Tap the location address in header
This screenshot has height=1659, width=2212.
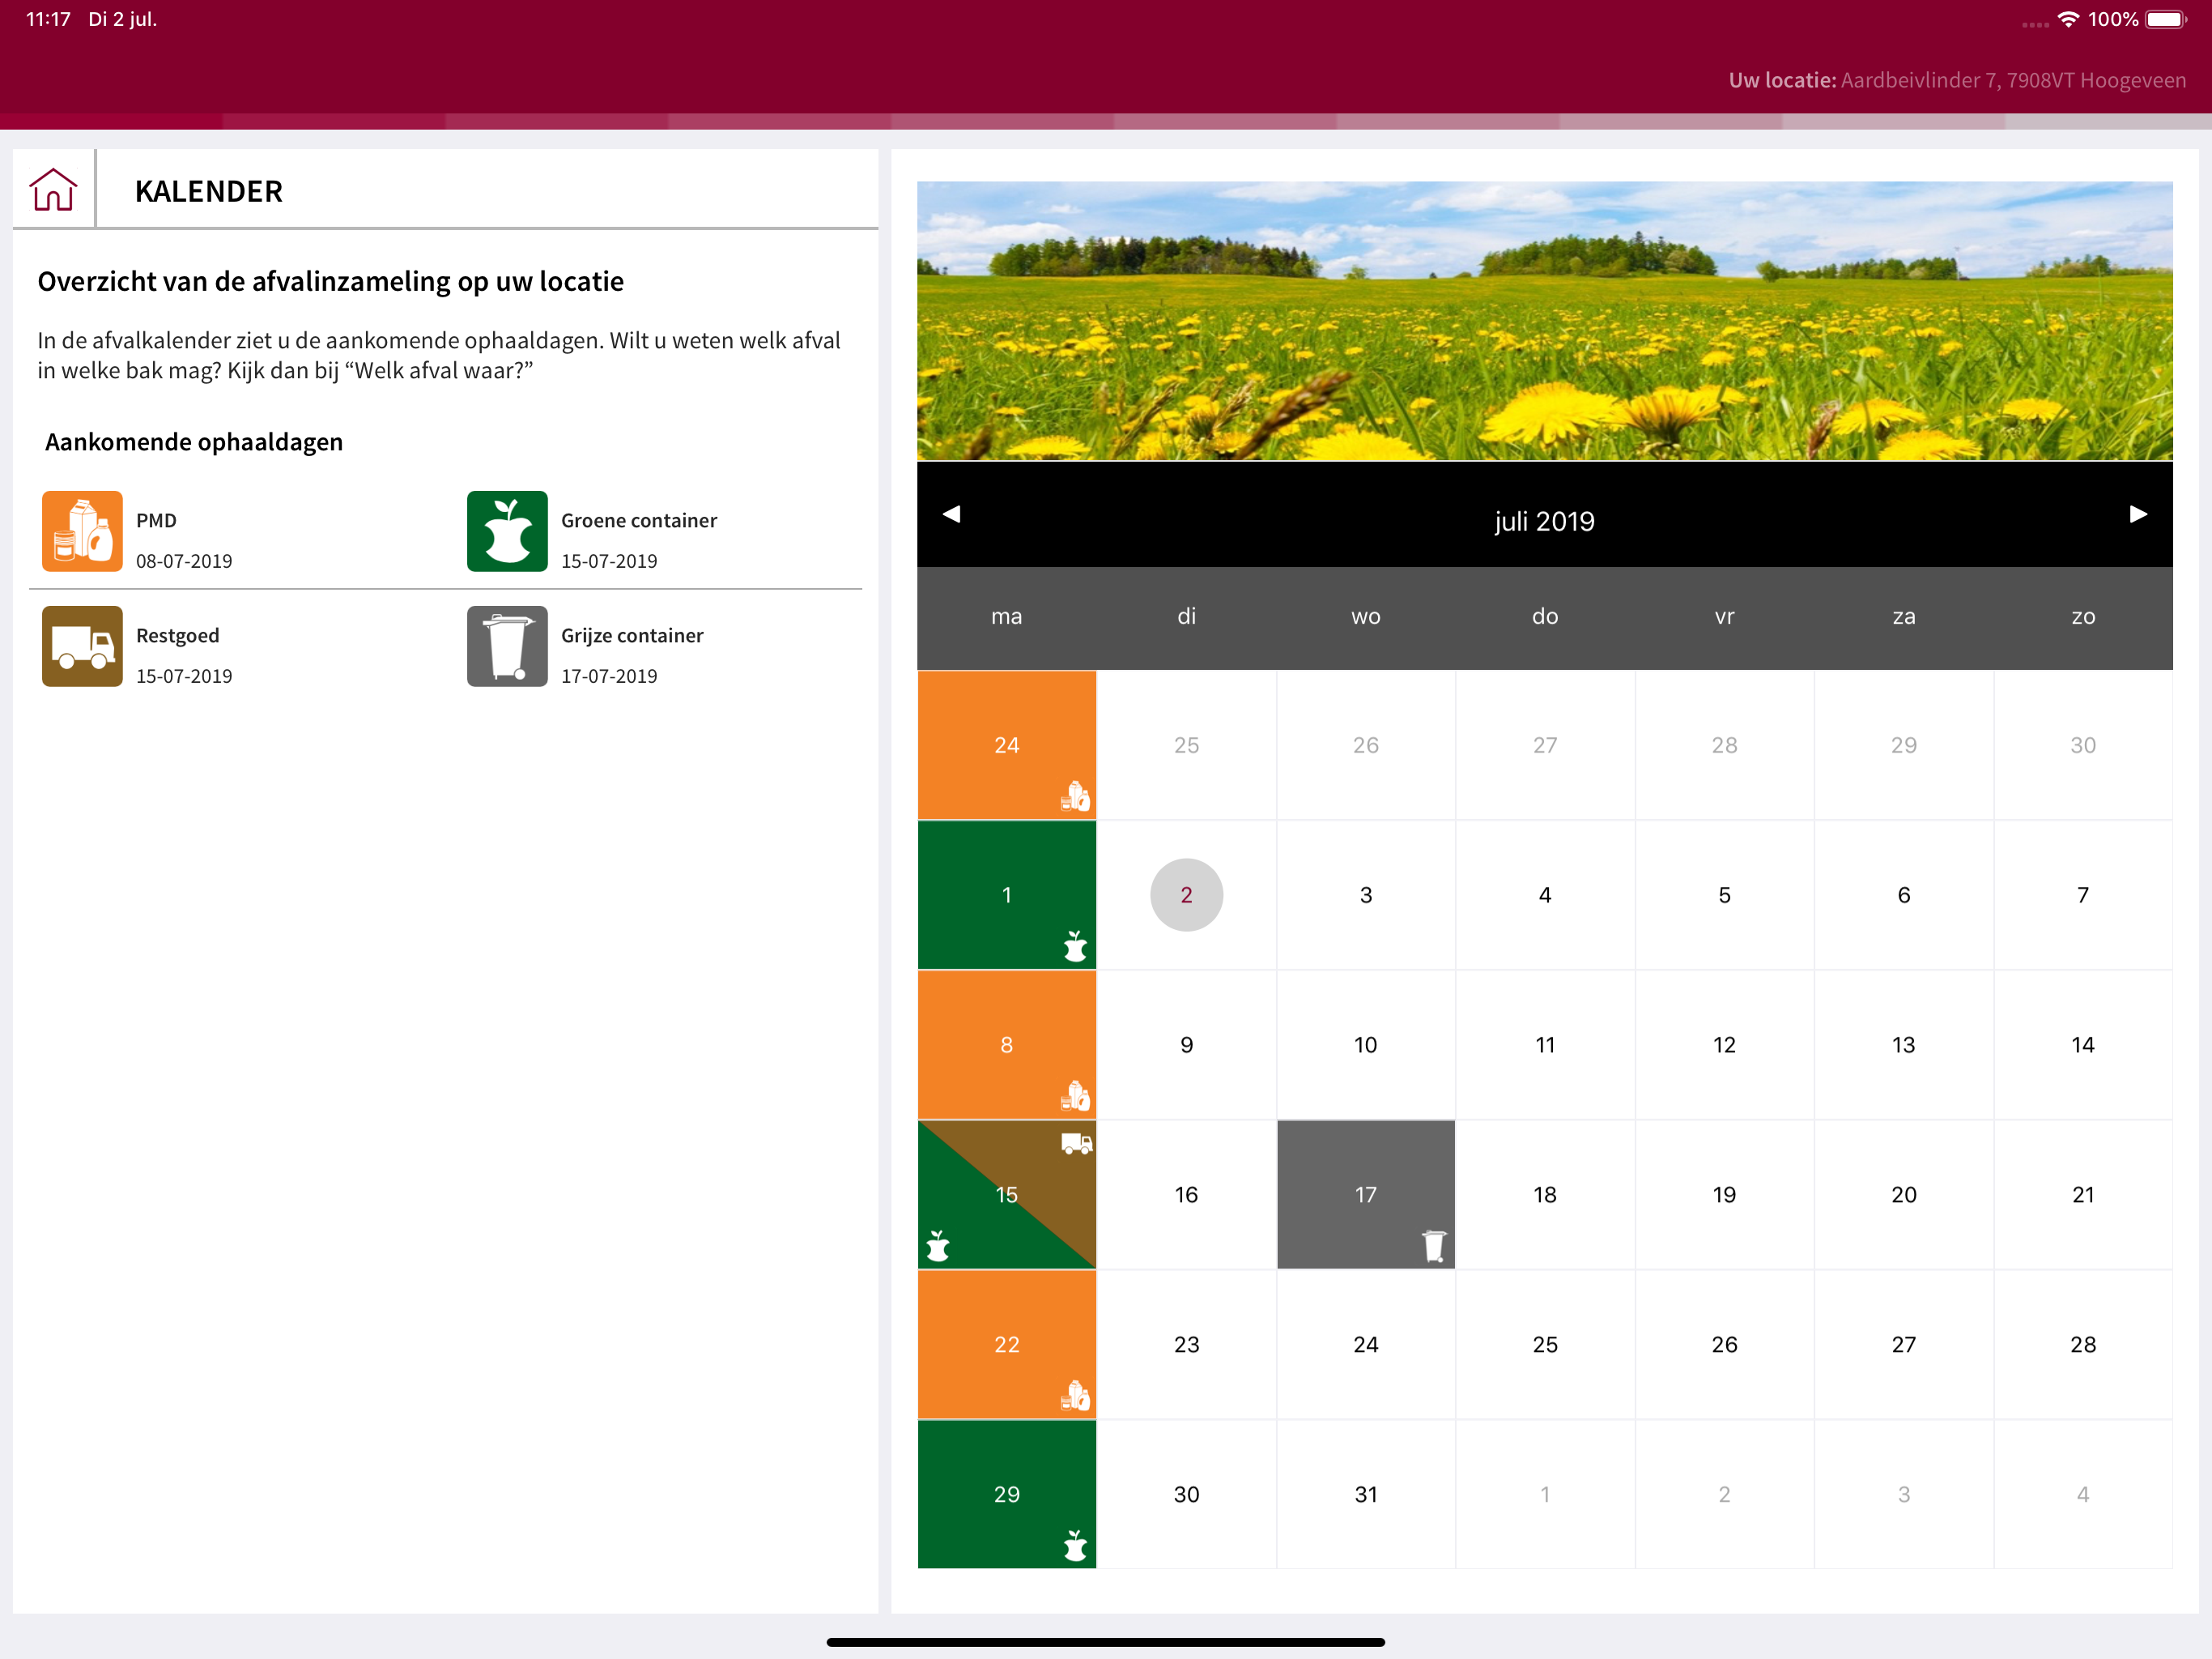(x=2012, y=80)
